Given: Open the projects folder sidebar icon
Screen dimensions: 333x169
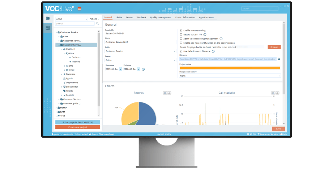Looking at the screenshot, I should coord(47,18).
